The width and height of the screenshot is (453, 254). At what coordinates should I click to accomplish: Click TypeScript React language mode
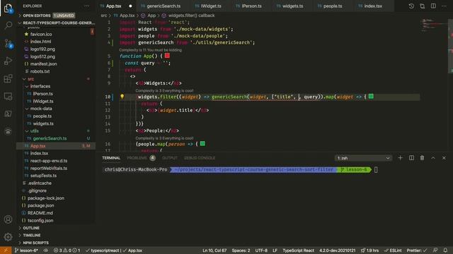tap(298, 250)
